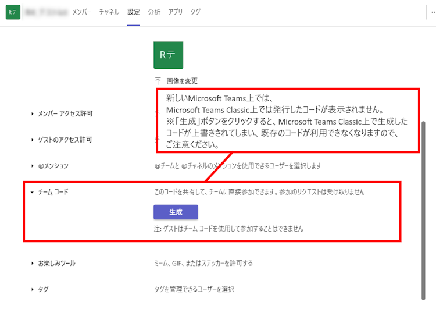Expand the メンバー アクセス許可 section
The width and height of the screenshot is (436, 309).
click(65, 114)
